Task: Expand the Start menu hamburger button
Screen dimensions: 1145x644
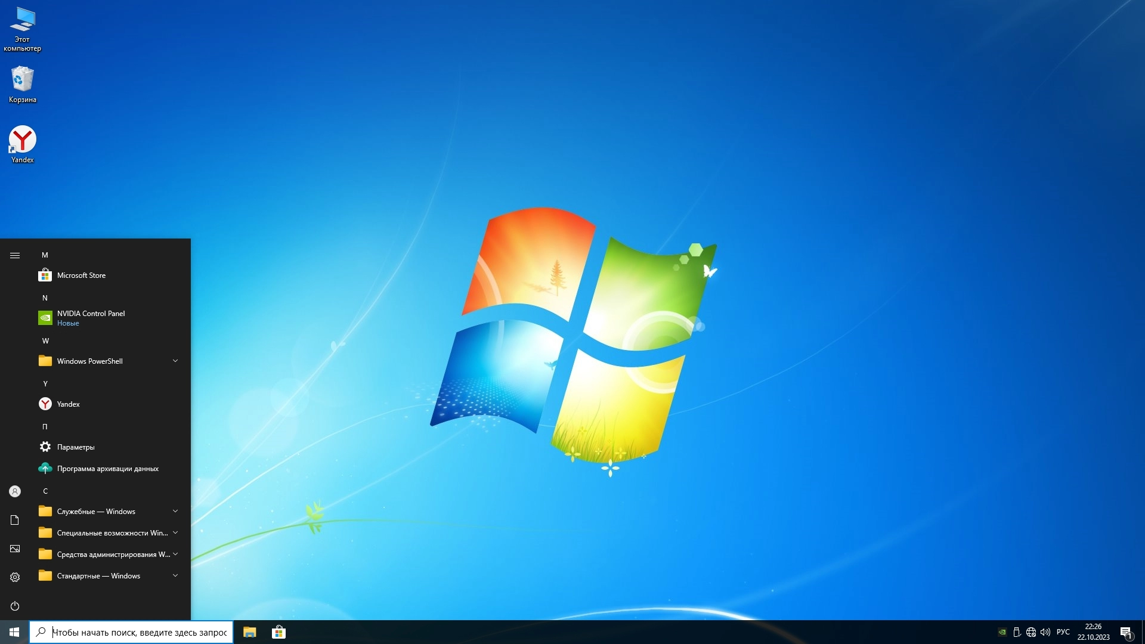Action: pos(15,255)
